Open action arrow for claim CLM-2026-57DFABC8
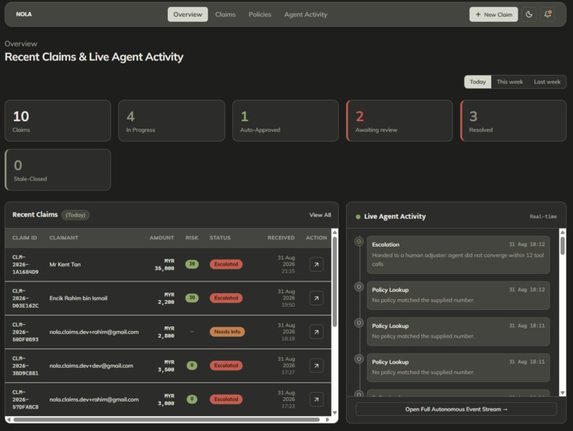 pyautogui.click(x=317, y=399)
